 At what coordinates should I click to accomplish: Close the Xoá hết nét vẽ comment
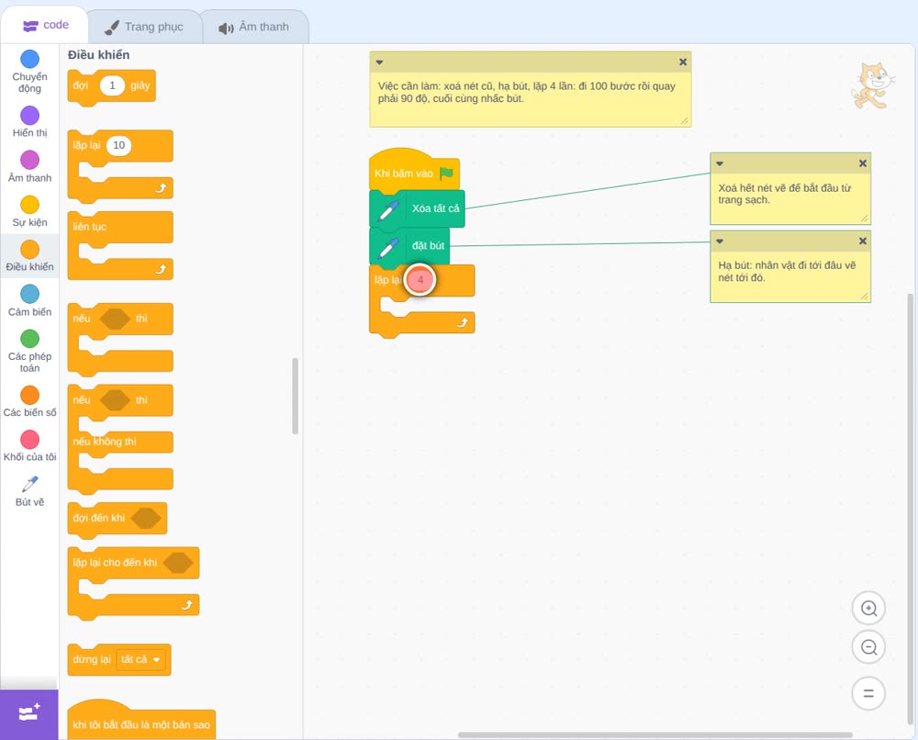(862, 164)
